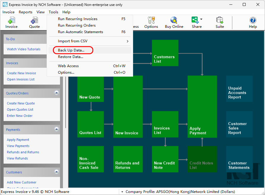Select Run Recurring Orders
The height and width of the screenshot is (195, 265).
[90, 25]
